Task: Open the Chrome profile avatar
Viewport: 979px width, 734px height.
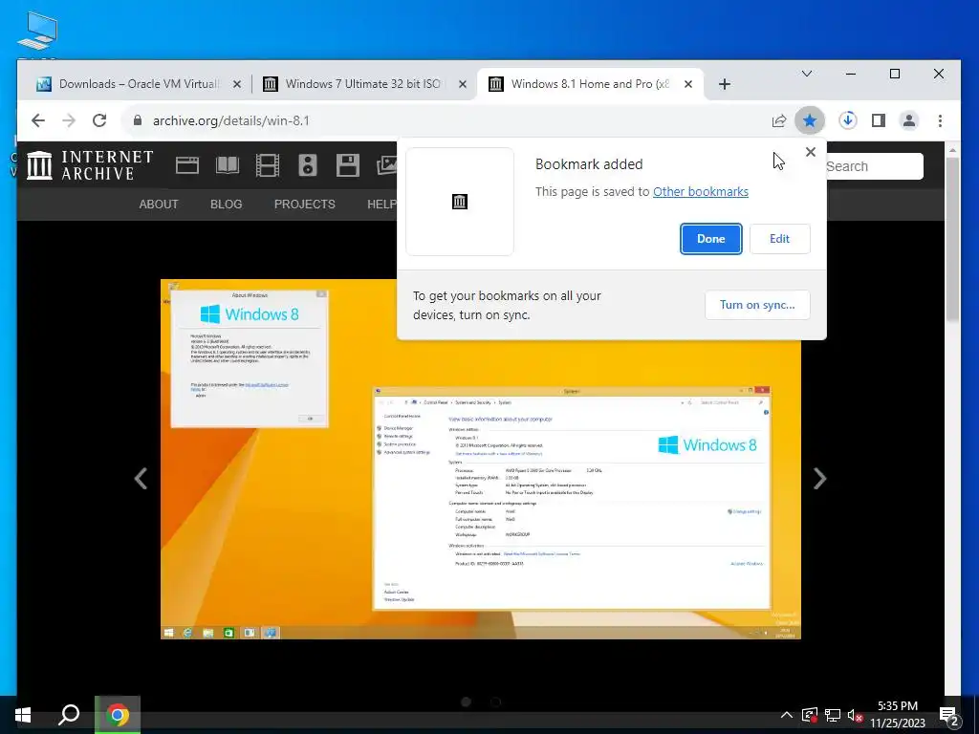Action: [x=909, y=120]
